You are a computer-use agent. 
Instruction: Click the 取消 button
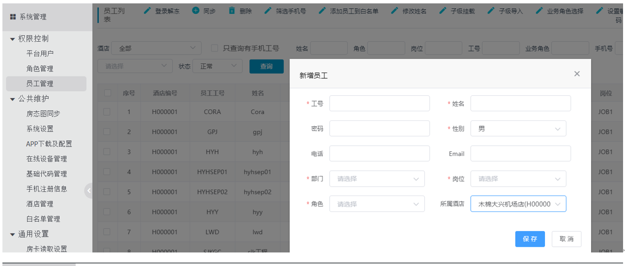[566, 239]
